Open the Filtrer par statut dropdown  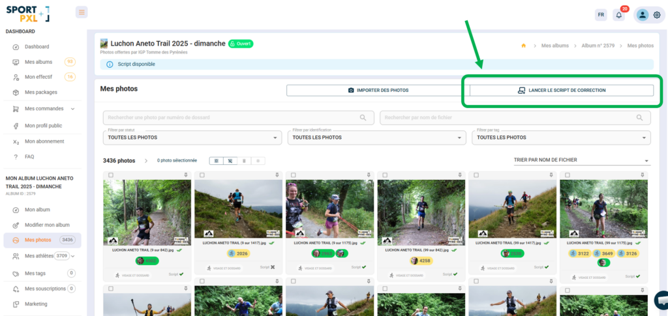(192, 137)
